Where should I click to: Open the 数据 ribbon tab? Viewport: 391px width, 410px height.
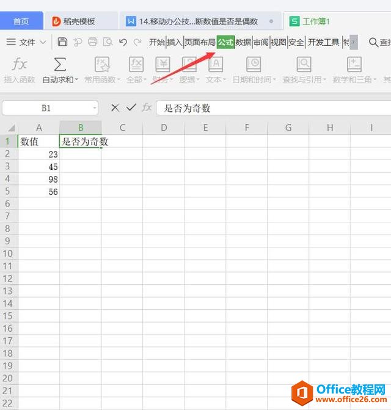point(243,42)
